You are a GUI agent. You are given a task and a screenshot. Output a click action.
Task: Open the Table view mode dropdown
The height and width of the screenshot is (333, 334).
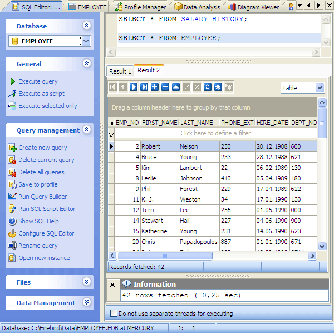click(x=320, y=88)
